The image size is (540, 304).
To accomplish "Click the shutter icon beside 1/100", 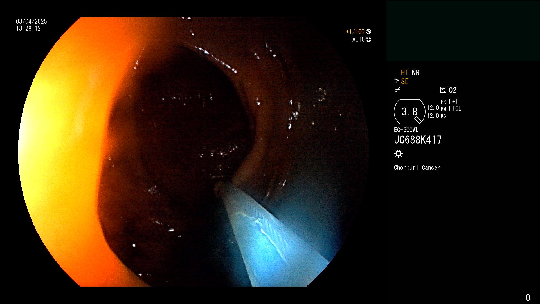I will pos(368,32).
